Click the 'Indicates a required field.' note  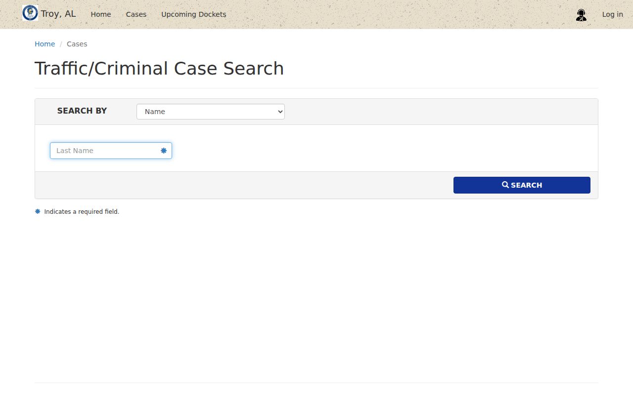click(82, 212)
